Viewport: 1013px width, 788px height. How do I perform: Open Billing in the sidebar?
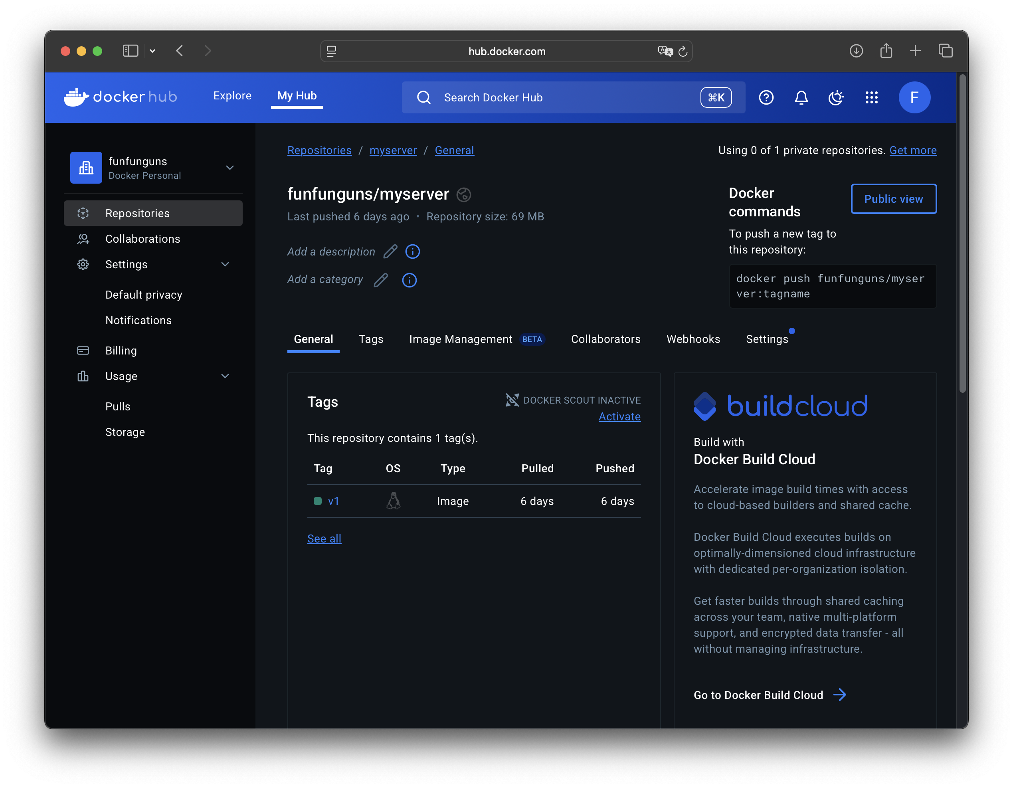153,350
